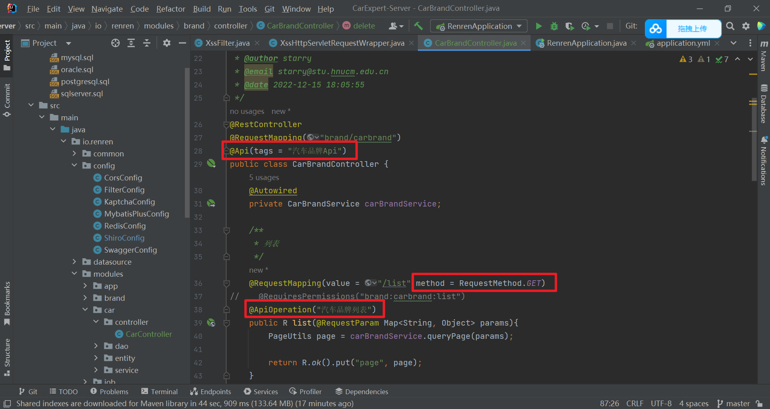
Task: Collapse all in Project panel
Action: pos(147,43)
